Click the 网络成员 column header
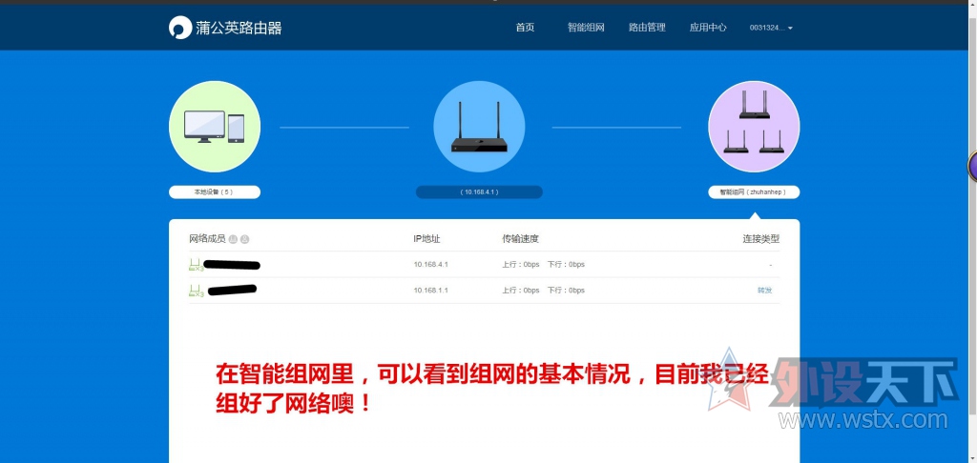977x463 pixels. coord(207,239)
